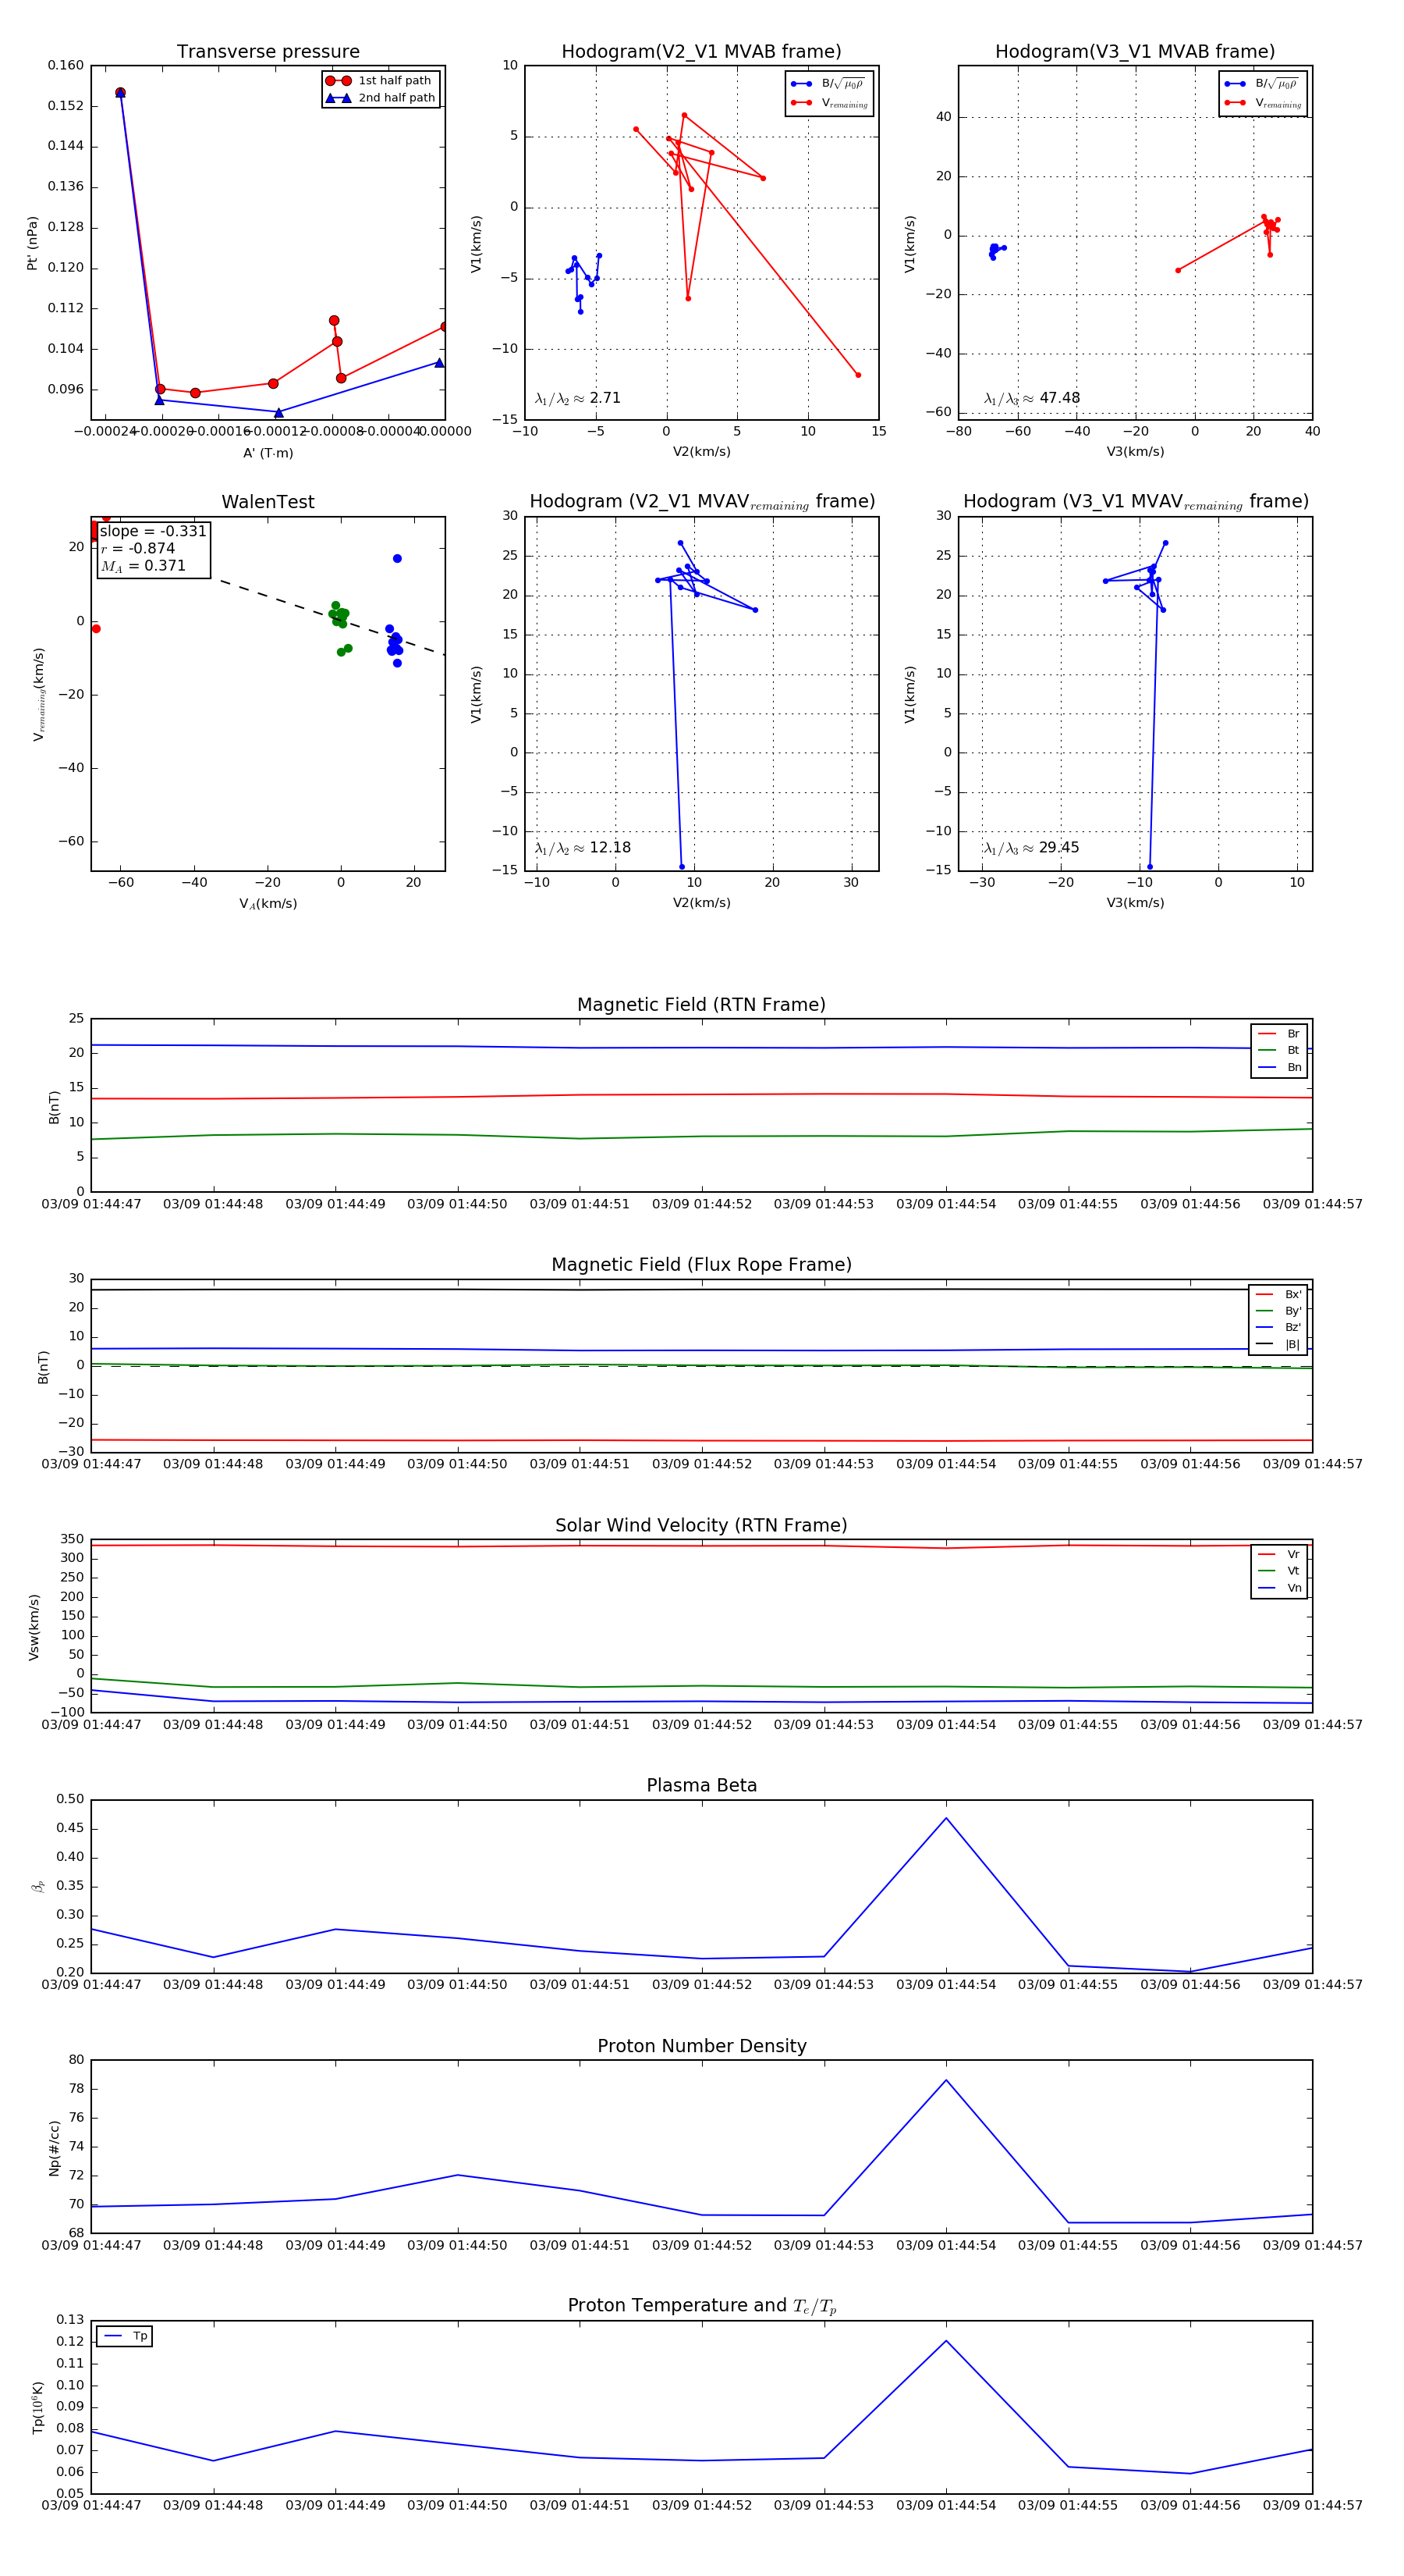
Task: Click the 'Proton Number Density' title
Action: click(x=701, y=2046)
